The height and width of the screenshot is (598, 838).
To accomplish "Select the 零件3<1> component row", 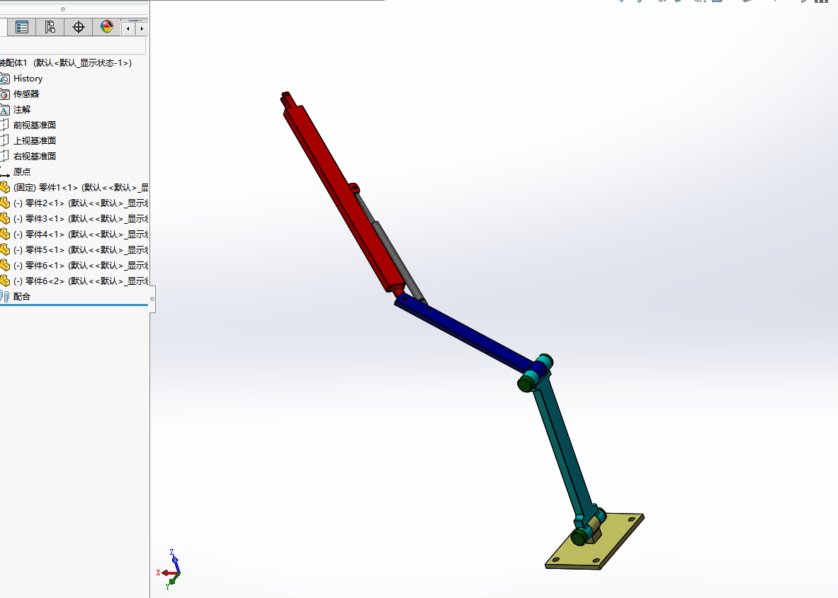I will point(74,218).
